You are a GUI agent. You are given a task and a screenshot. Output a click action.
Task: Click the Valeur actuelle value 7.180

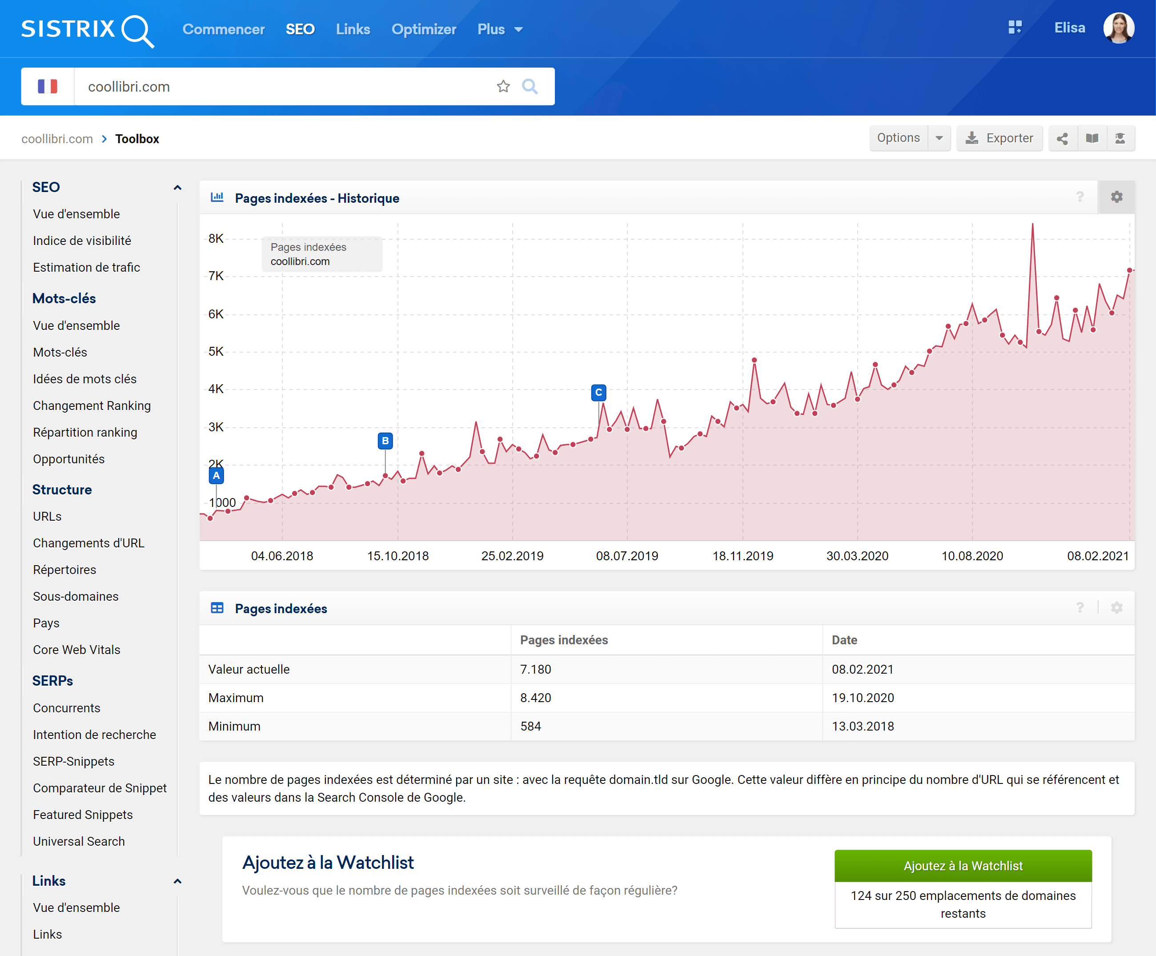pyautogui.click(x=536, y=669)
